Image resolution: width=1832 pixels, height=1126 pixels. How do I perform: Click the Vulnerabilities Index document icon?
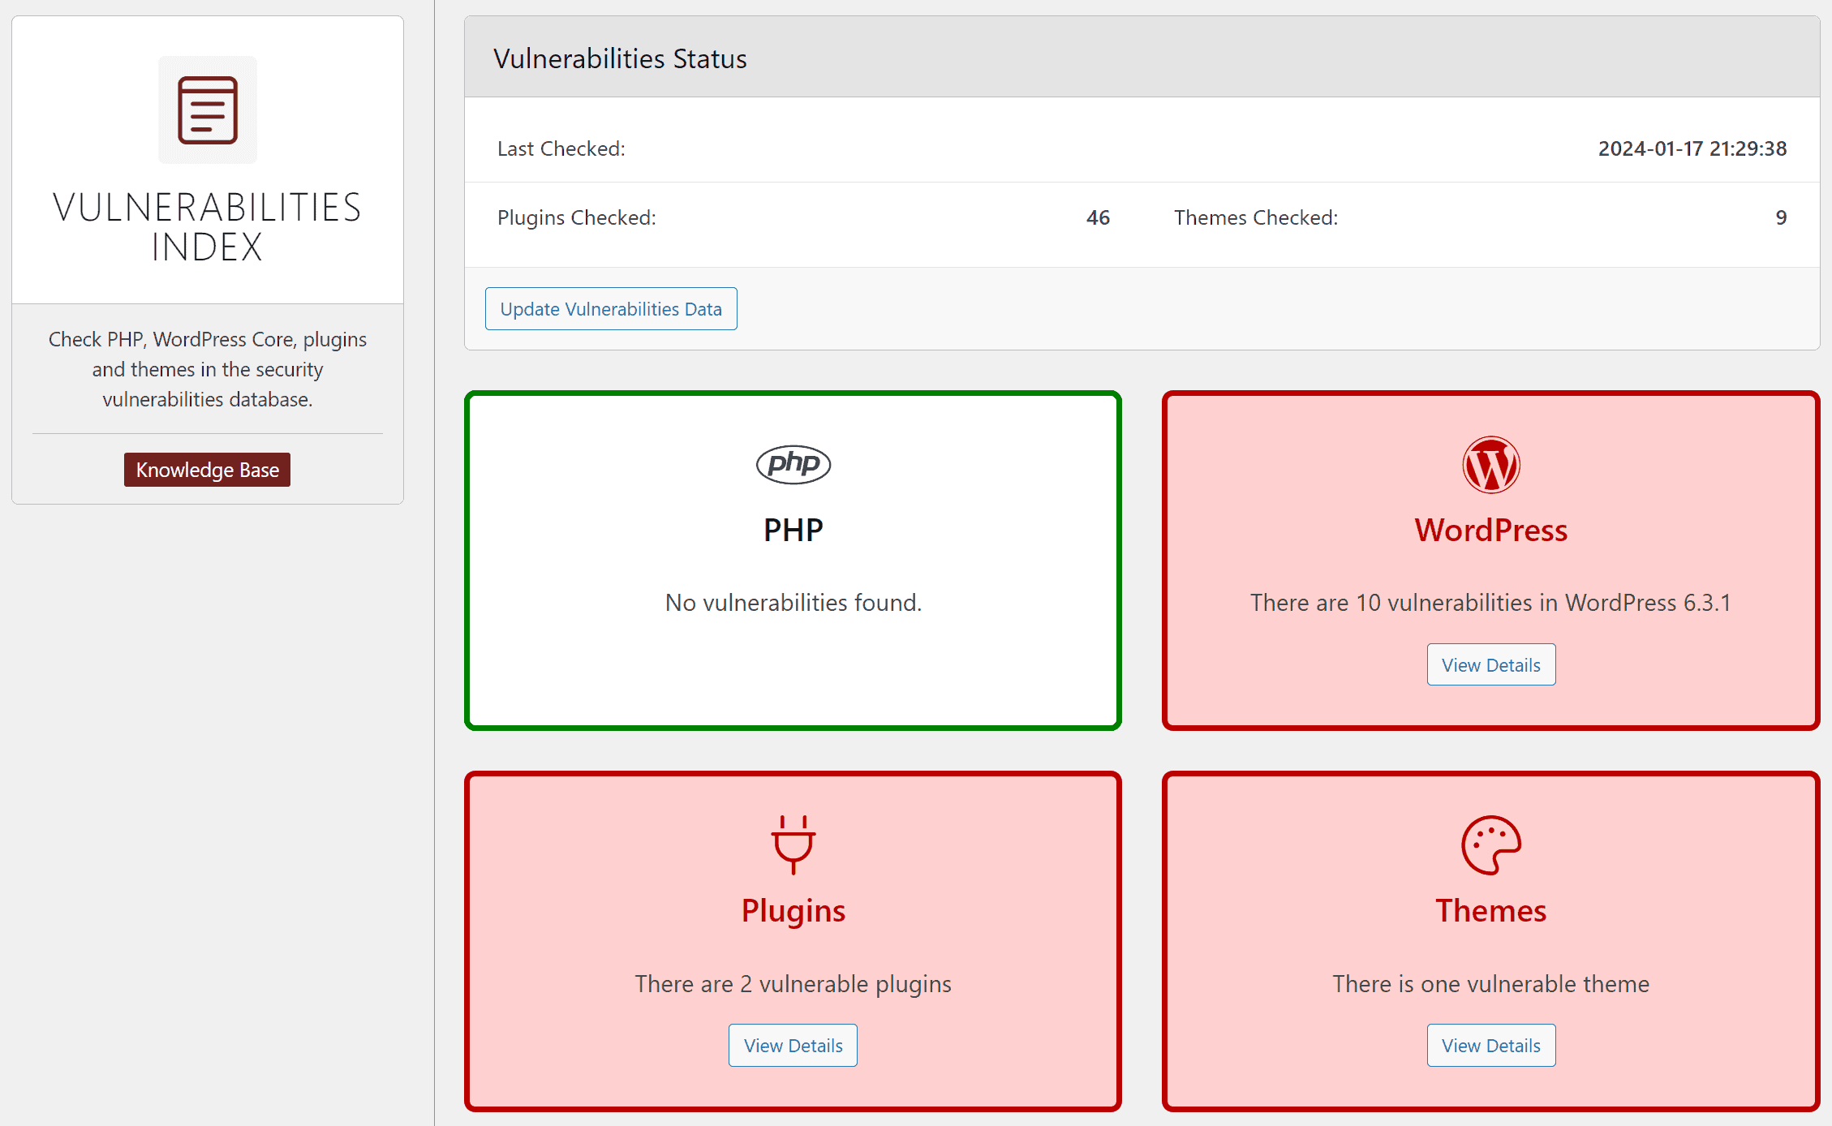tap(208, 110)
